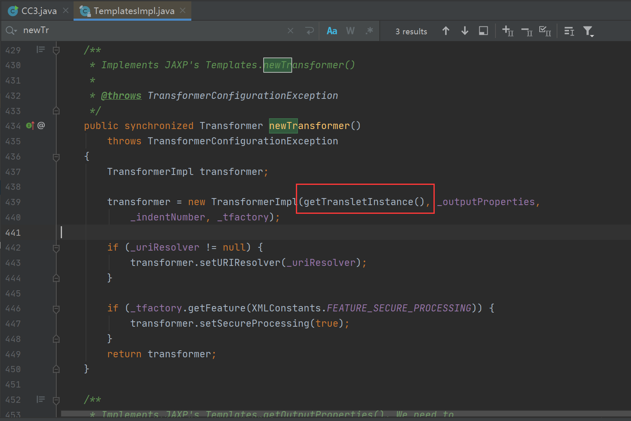Viewport: 631px width, 421px height.
Task: Collapse fold marker at line 448 closing brace
Action: [56, 339]
